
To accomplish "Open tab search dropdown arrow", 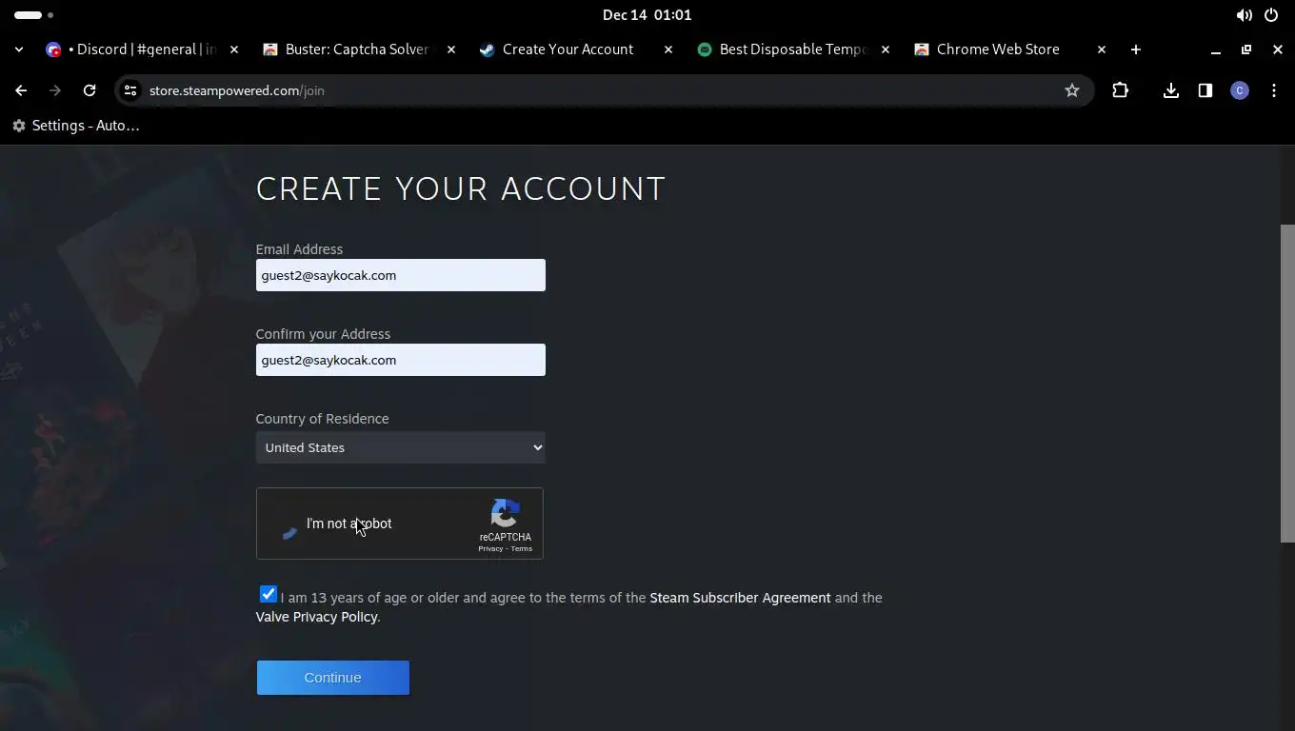I will tap(19, 49).
